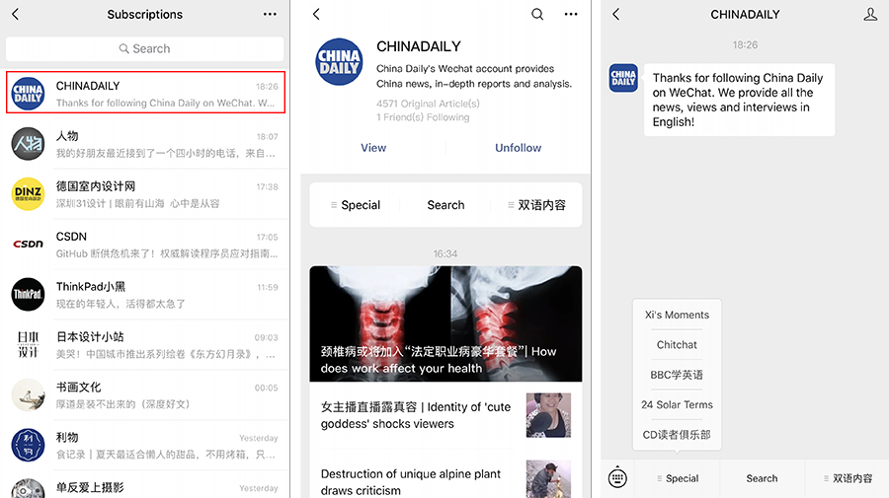
Task: Click the Unfollow link
Action: pos(519,148)
